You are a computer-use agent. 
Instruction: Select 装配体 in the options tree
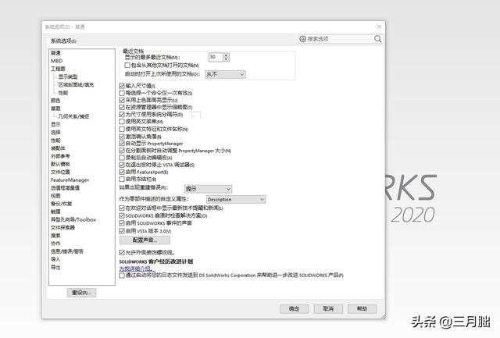point(58,148)
